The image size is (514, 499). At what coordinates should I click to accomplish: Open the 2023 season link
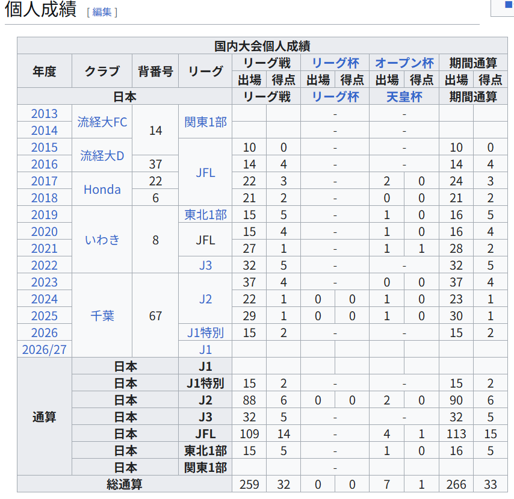[x=45, y=282]
